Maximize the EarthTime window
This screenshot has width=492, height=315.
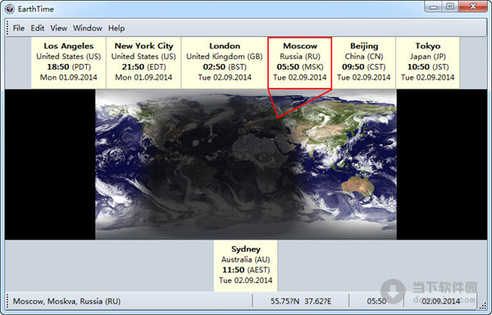[450, 7]
